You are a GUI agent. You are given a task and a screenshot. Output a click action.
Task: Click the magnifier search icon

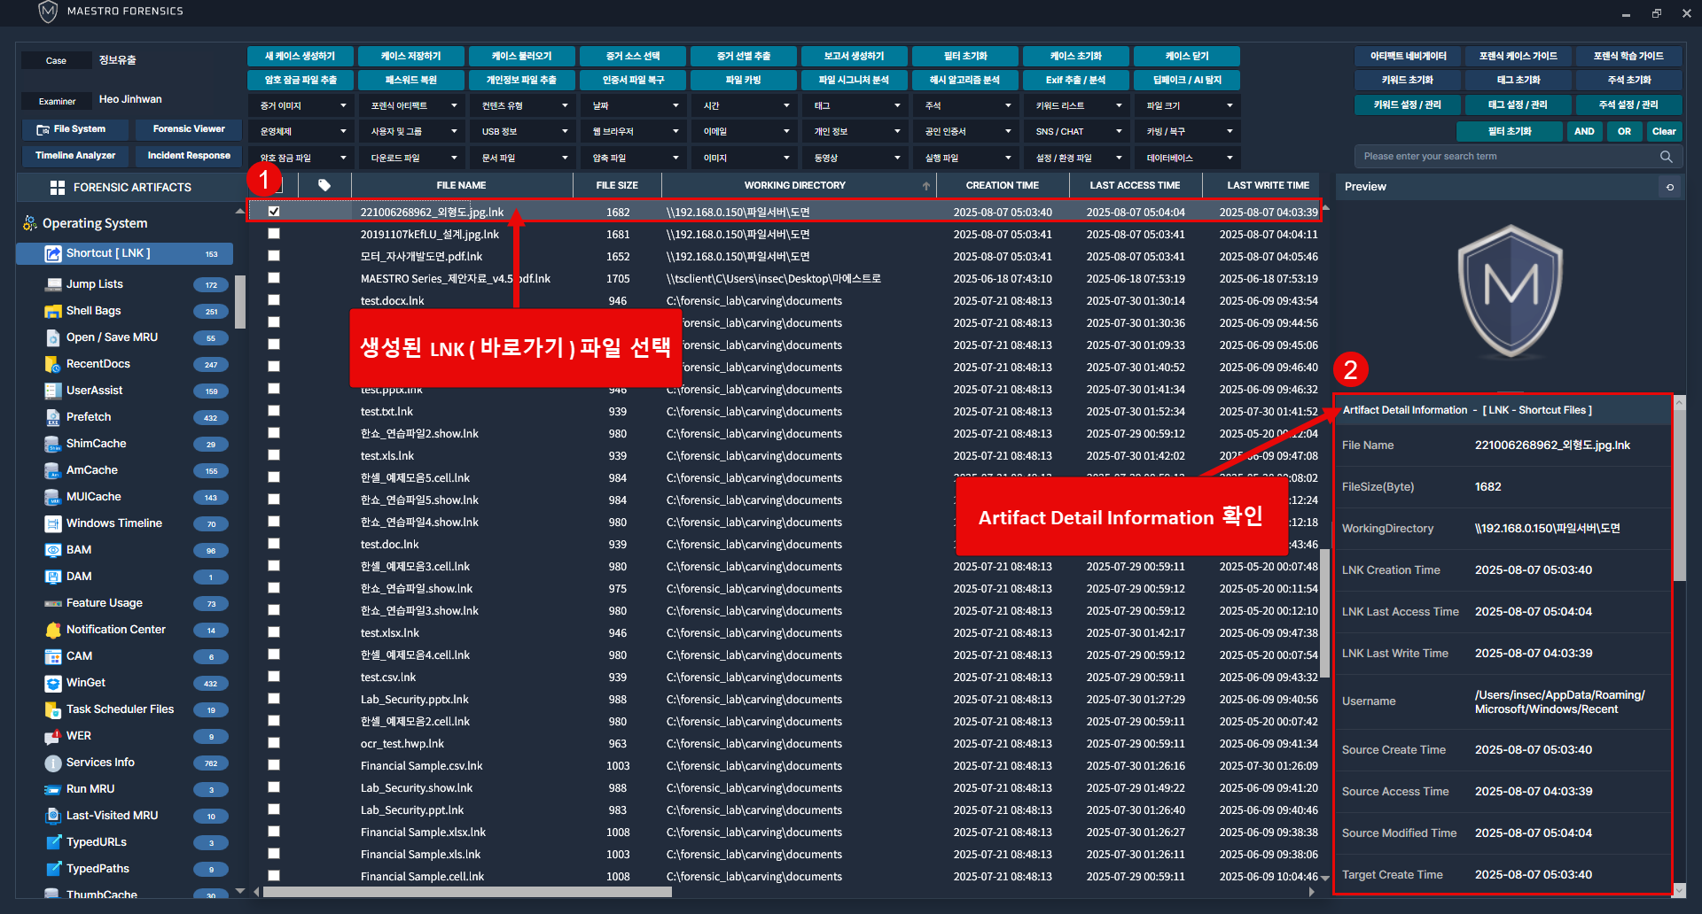click(1666, 157)
